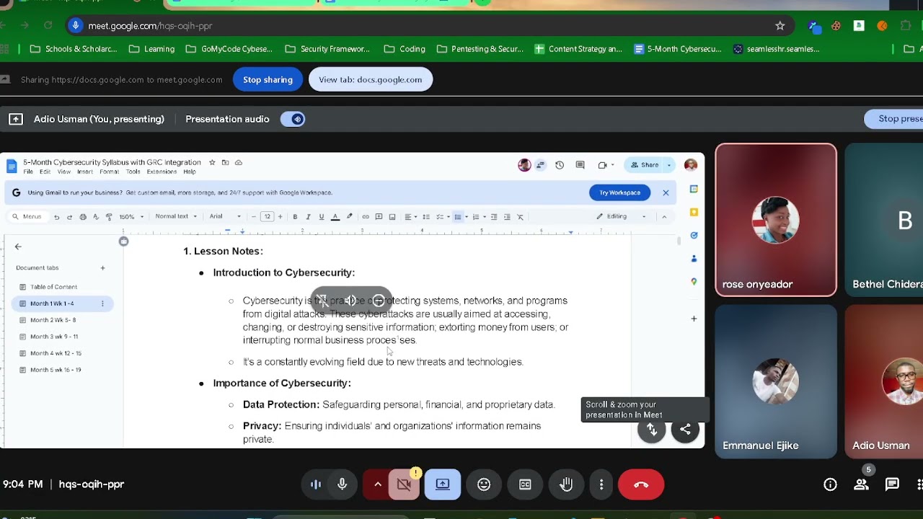923x519 pixels.
Task: Decrease font size minus button
Action: coord(254,216)
